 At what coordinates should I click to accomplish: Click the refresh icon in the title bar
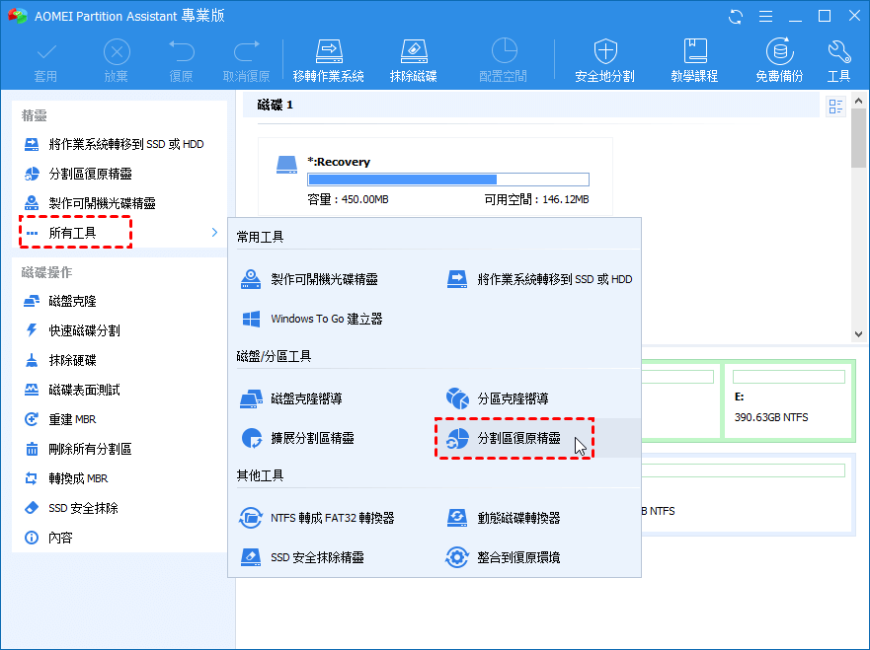[736, 17]
